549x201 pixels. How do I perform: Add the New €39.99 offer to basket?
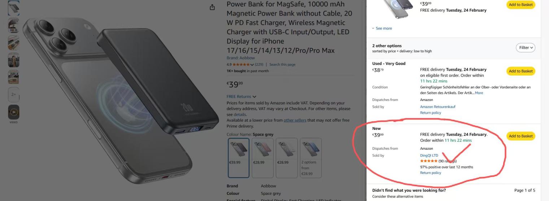(521, 136)
